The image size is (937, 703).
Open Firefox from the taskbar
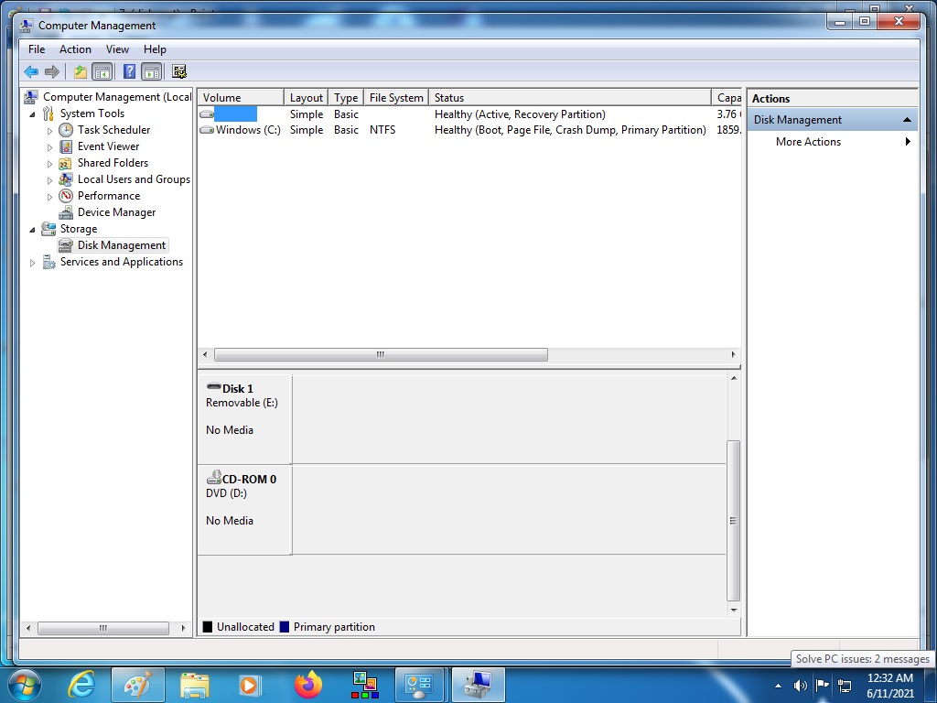pos(308,685)
